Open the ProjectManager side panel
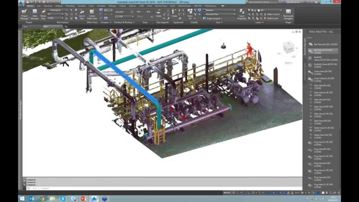359x202 pixels. 20,110
